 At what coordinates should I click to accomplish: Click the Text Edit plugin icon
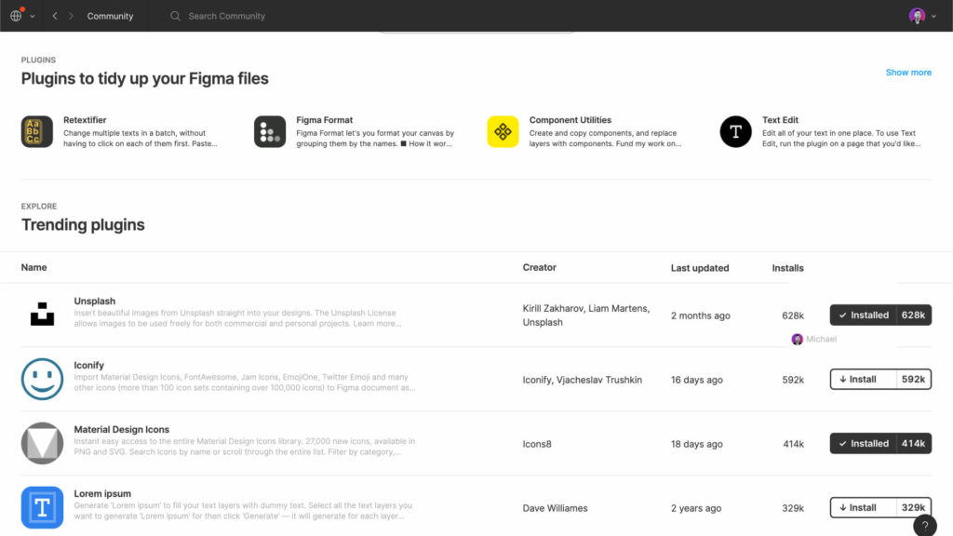735,132
